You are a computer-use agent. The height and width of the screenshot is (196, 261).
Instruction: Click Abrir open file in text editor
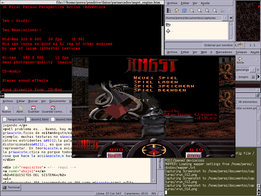pyautogui.click(x=21, y=109)
